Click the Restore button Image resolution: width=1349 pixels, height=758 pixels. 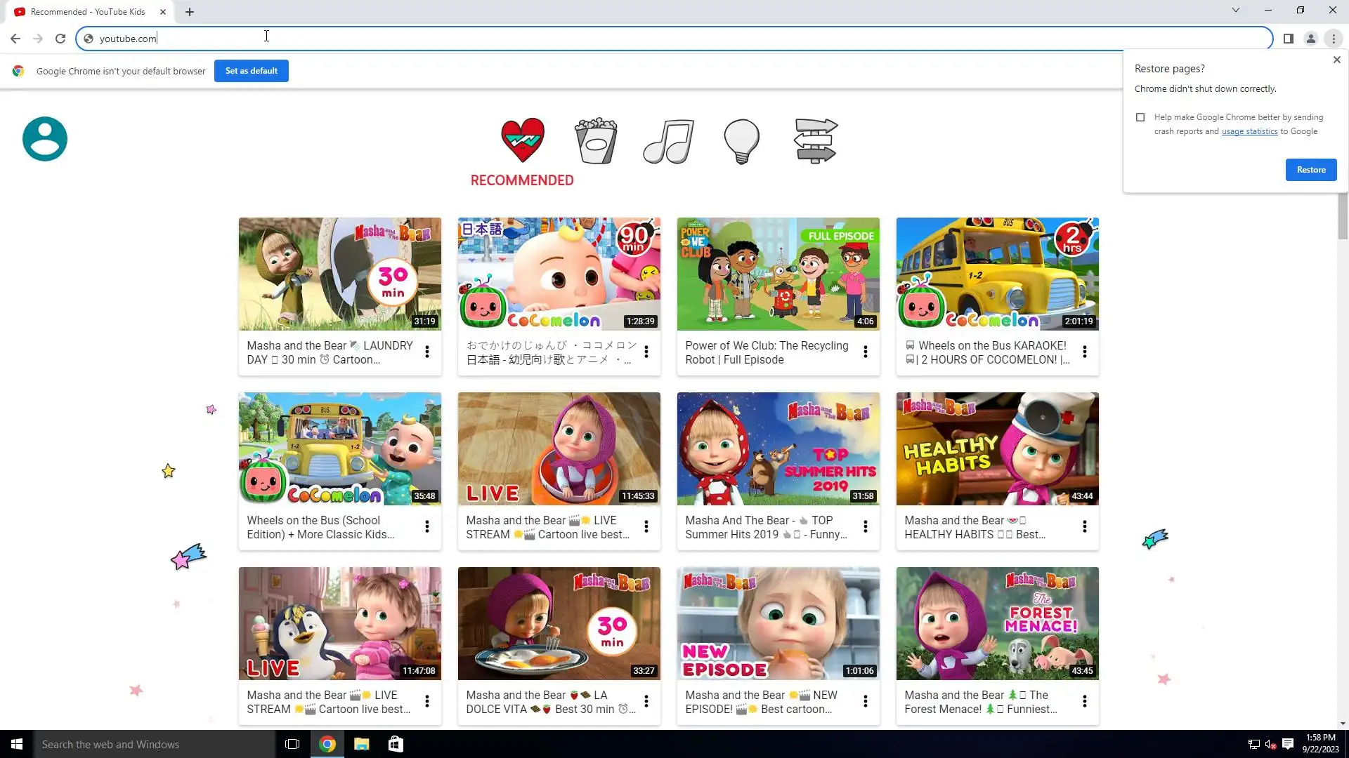pyautogui.click(x=1310, y=170)
